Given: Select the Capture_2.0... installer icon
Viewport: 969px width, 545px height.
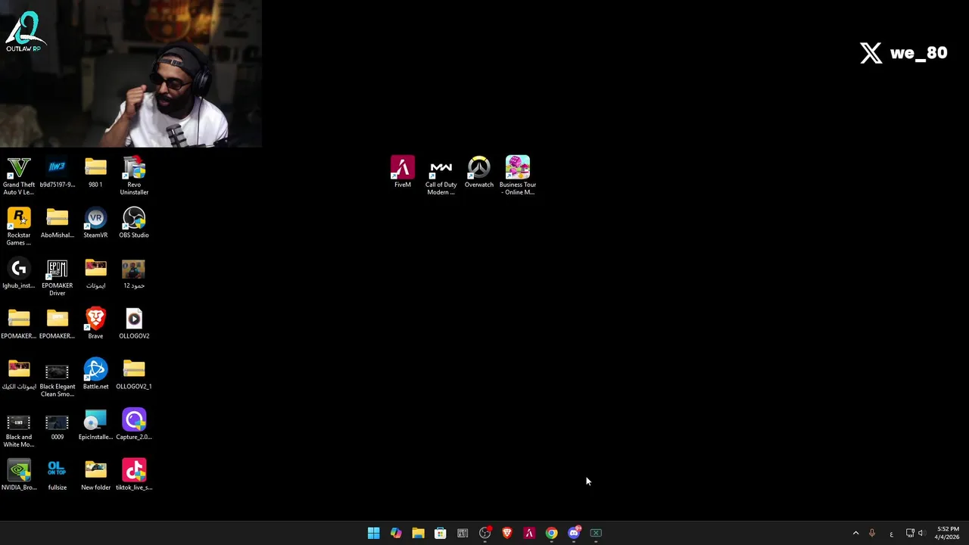Looking at the screenshot, I should pos(134,425).
